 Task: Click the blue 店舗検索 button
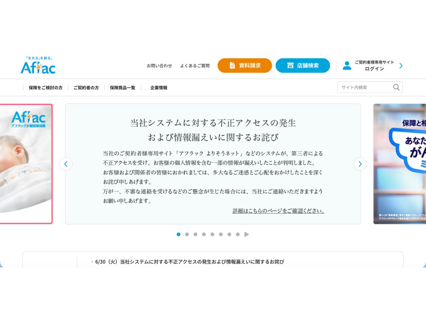point(303,66)
